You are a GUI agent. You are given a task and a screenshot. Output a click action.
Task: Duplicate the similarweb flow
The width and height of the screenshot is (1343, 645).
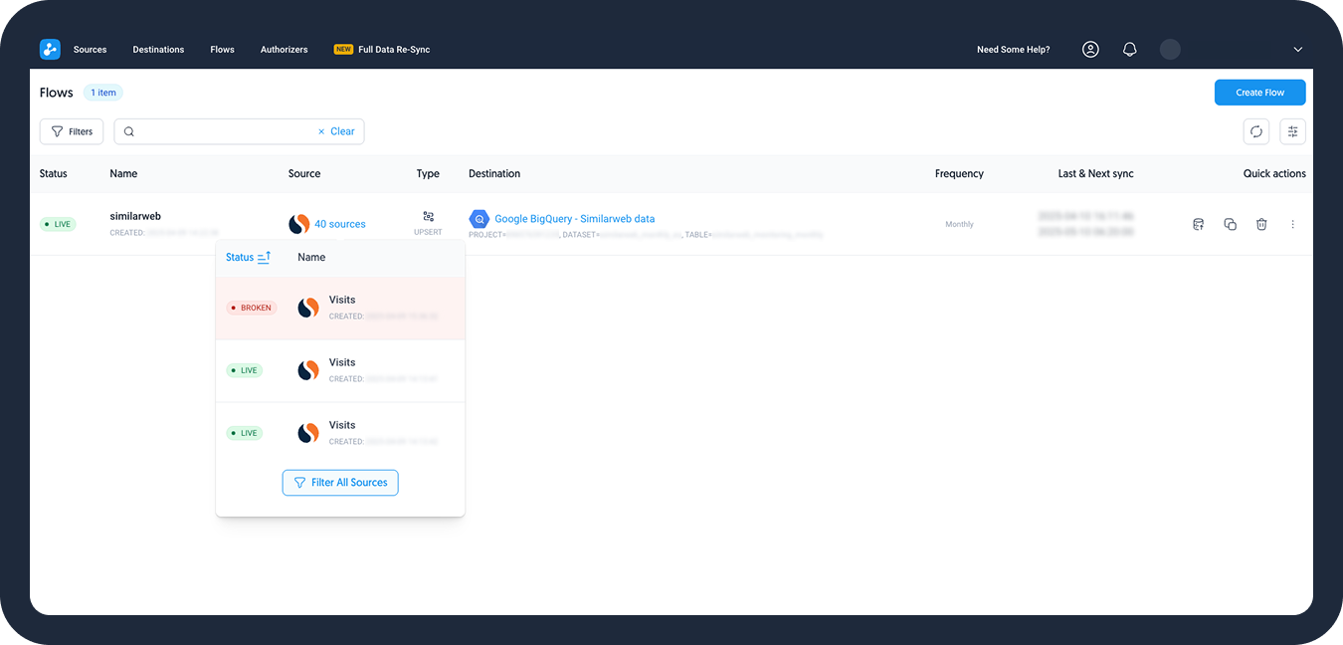1230,224
